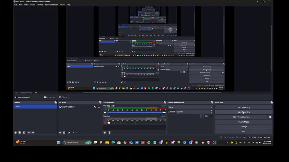The width and height of the screenshot is (289, 162).
Task: Move scene down arrow in Scenes panel
Action: (33, 133)
